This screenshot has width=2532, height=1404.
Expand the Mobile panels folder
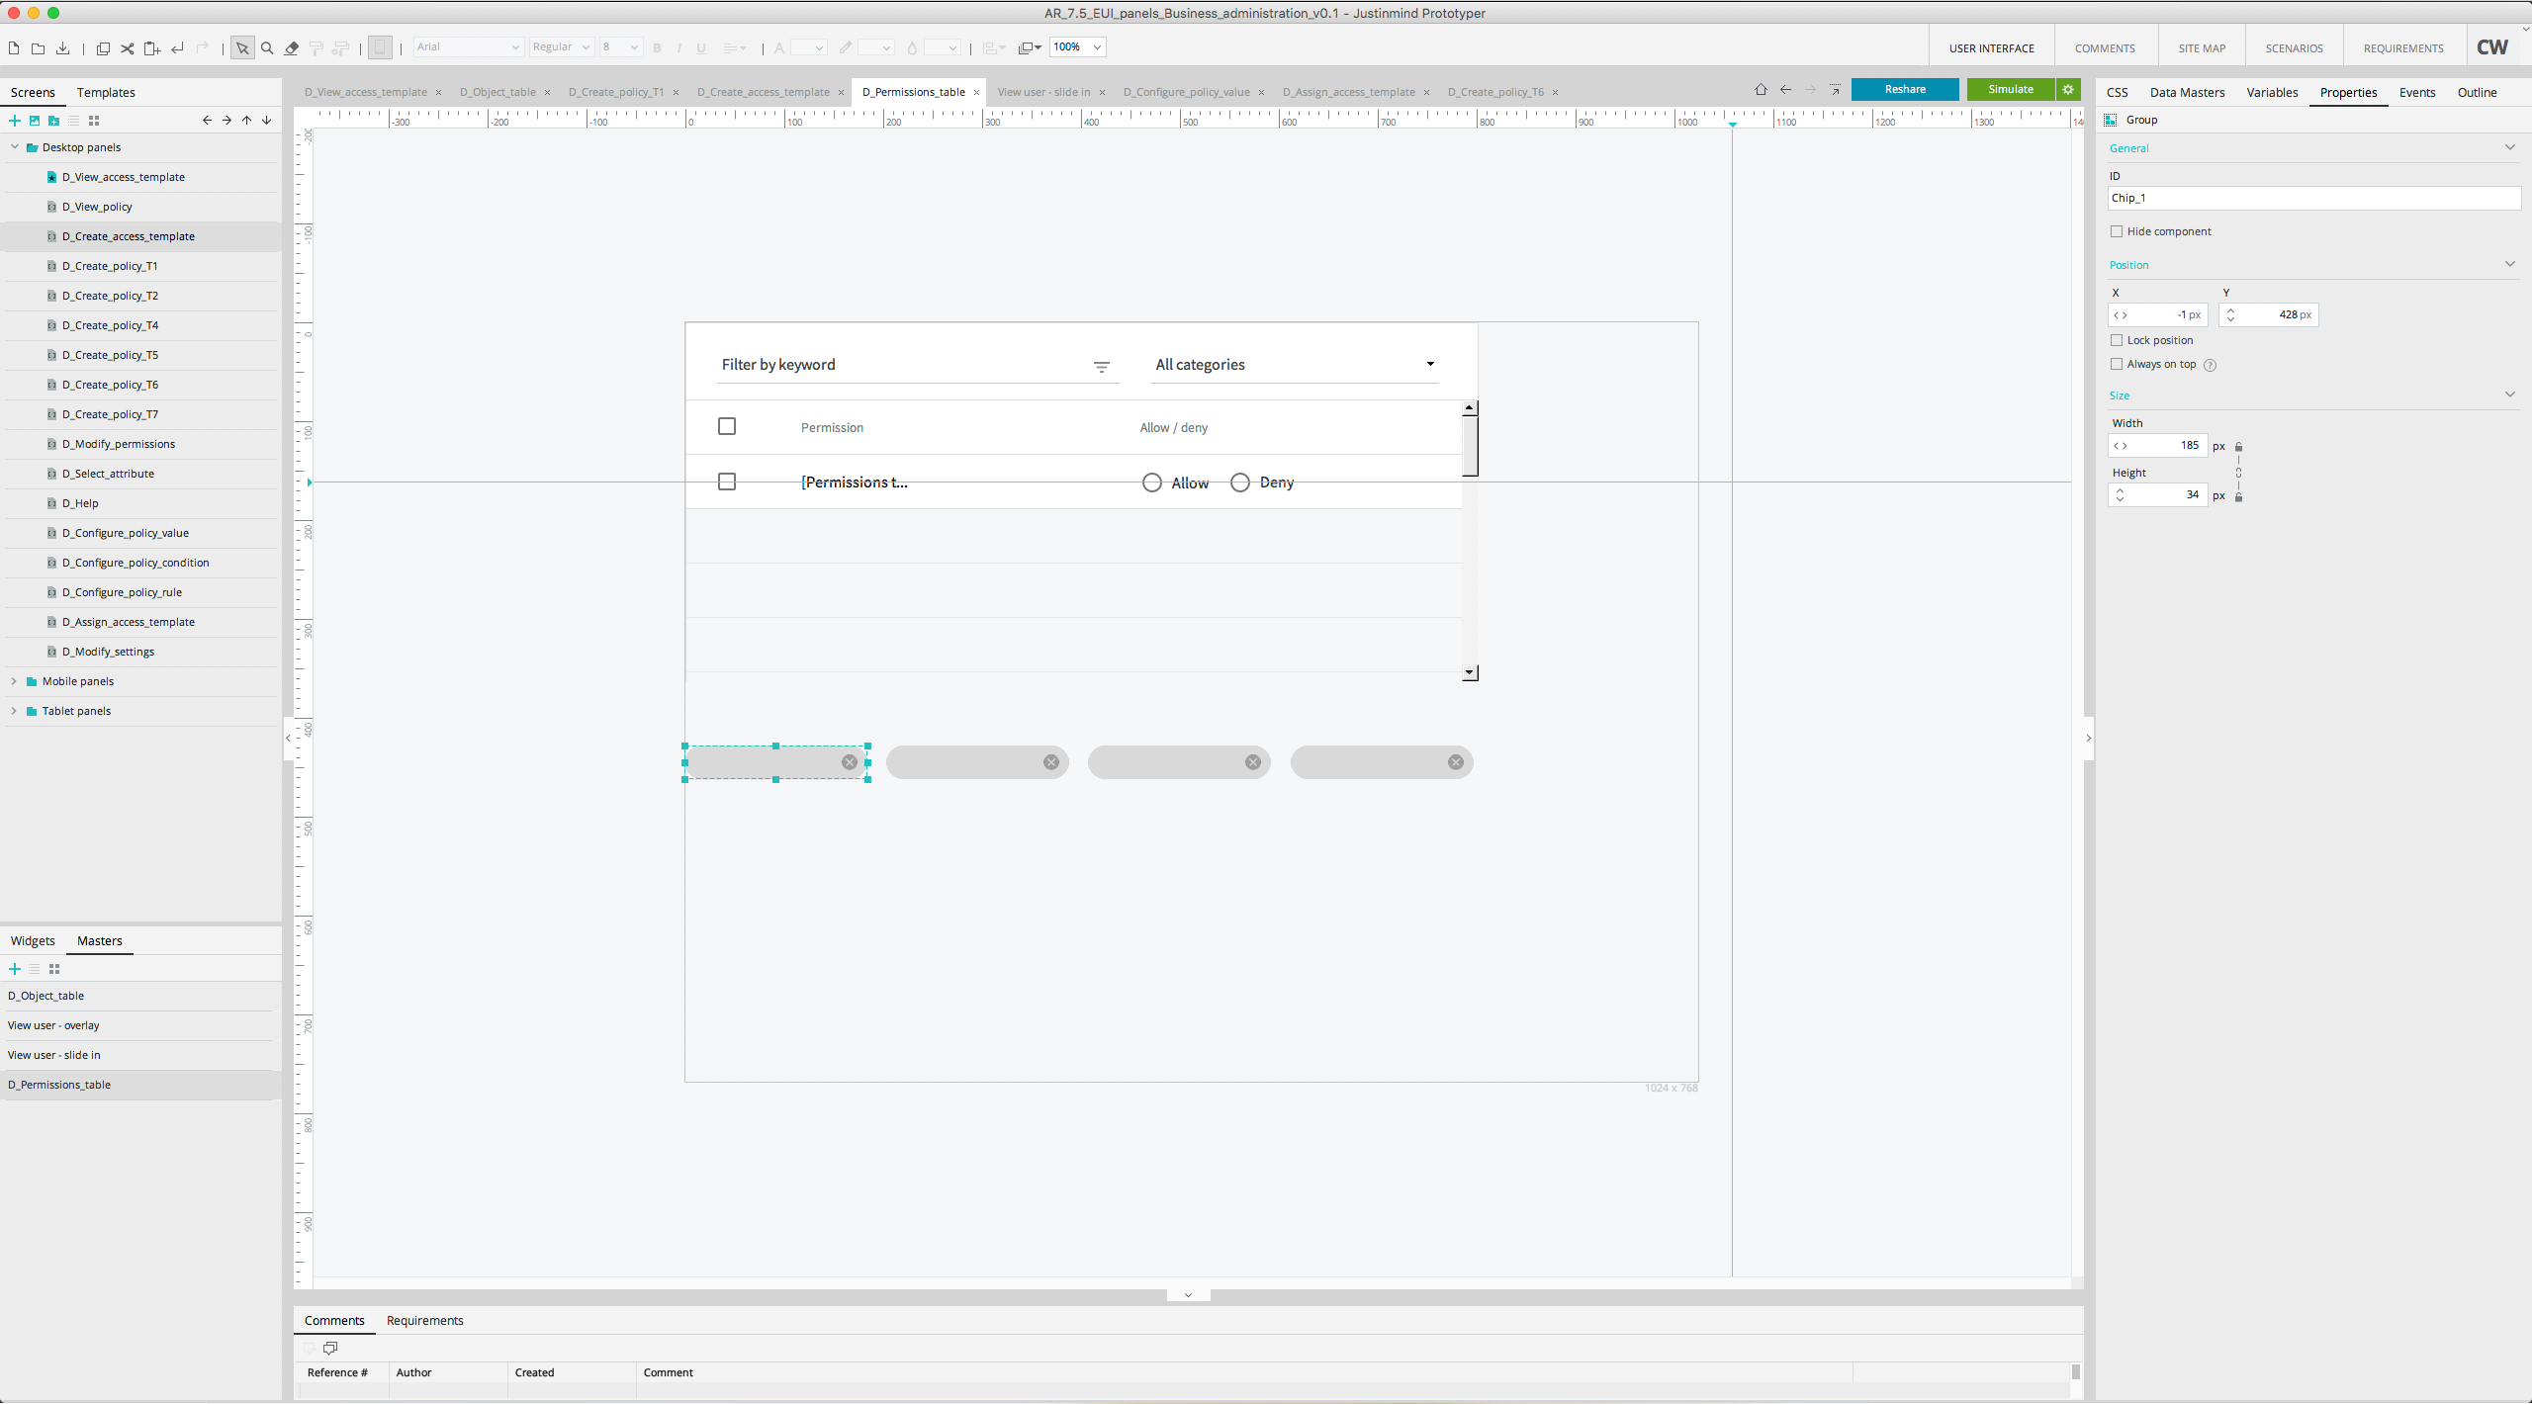(14, 681)
